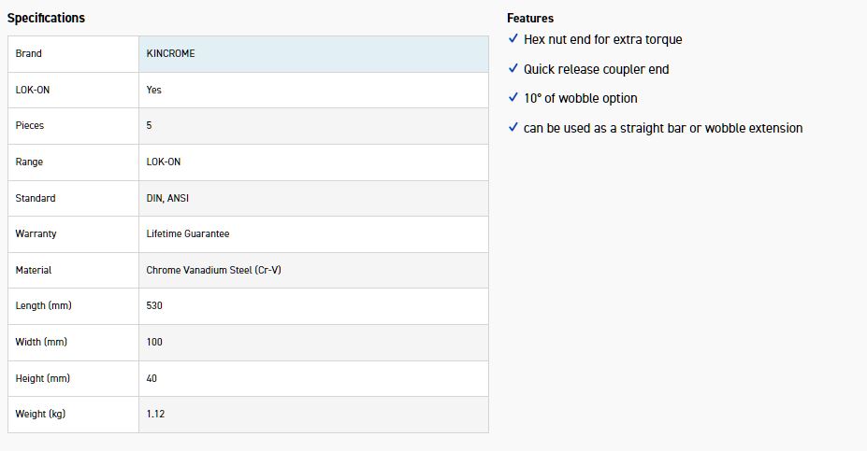The width and height of the screenshot is (867, 451).
Task: Click the checkmark beside 10° of wobble option
Action: pos(513,98)
